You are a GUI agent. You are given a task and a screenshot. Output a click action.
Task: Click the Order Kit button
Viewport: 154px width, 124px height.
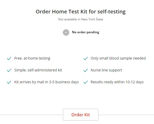coord(80,115)
